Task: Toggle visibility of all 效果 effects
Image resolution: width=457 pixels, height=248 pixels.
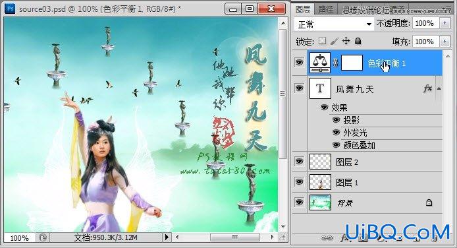Action: (x=324, y=108)
